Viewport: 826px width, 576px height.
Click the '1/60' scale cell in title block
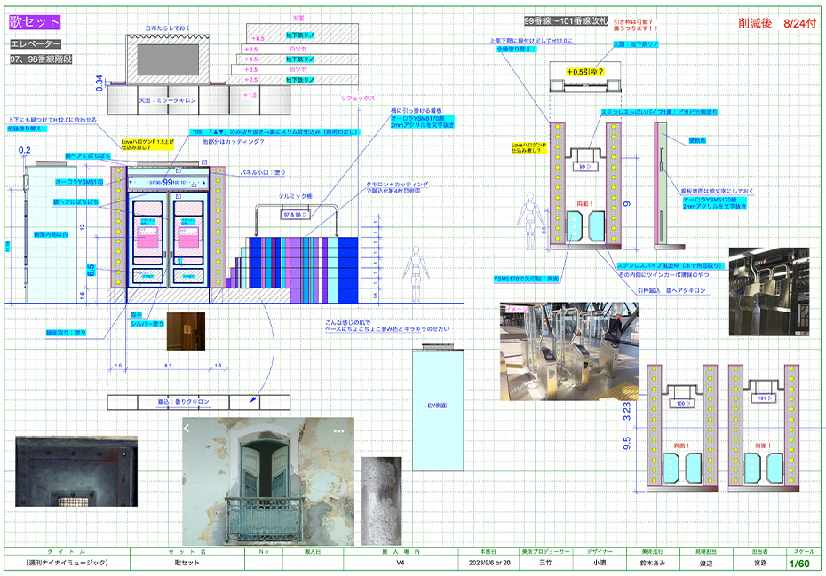tap(798, 563)
